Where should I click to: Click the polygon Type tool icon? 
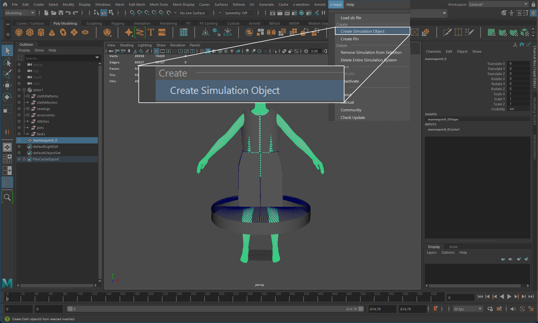[x=151, y=32]
